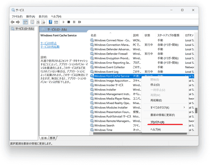The height and width of the screenshot is (167, 211).
Task: Select the Windows Media Player Netw.. row name
Action: (x=112, y=99)
